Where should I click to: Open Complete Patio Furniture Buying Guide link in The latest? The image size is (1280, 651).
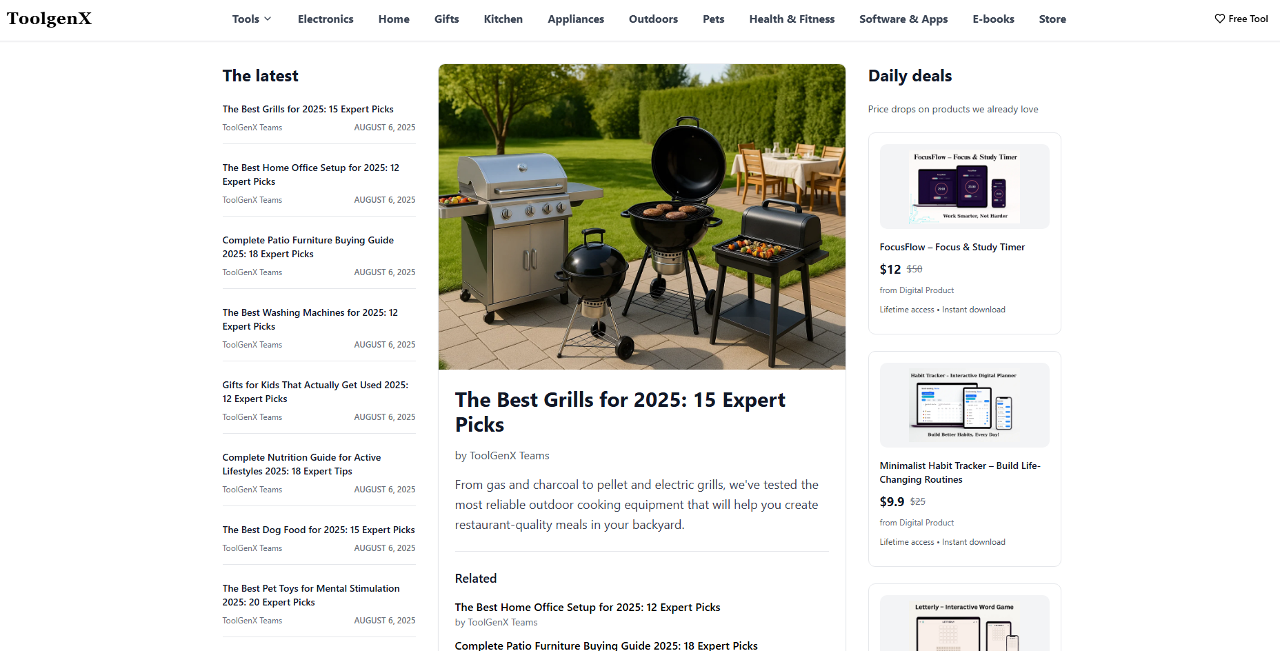(308, 247)
